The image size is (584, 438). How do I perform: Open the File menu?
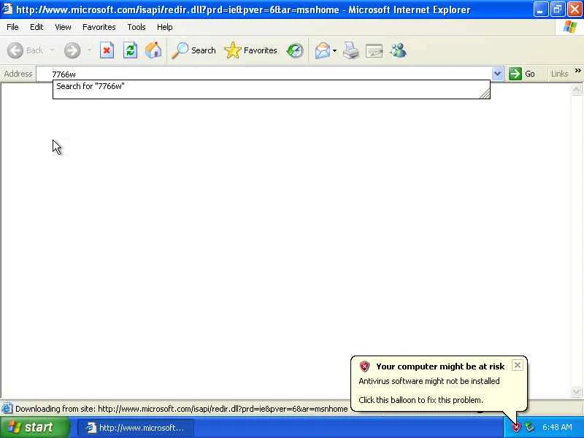(x=12, y=27)
